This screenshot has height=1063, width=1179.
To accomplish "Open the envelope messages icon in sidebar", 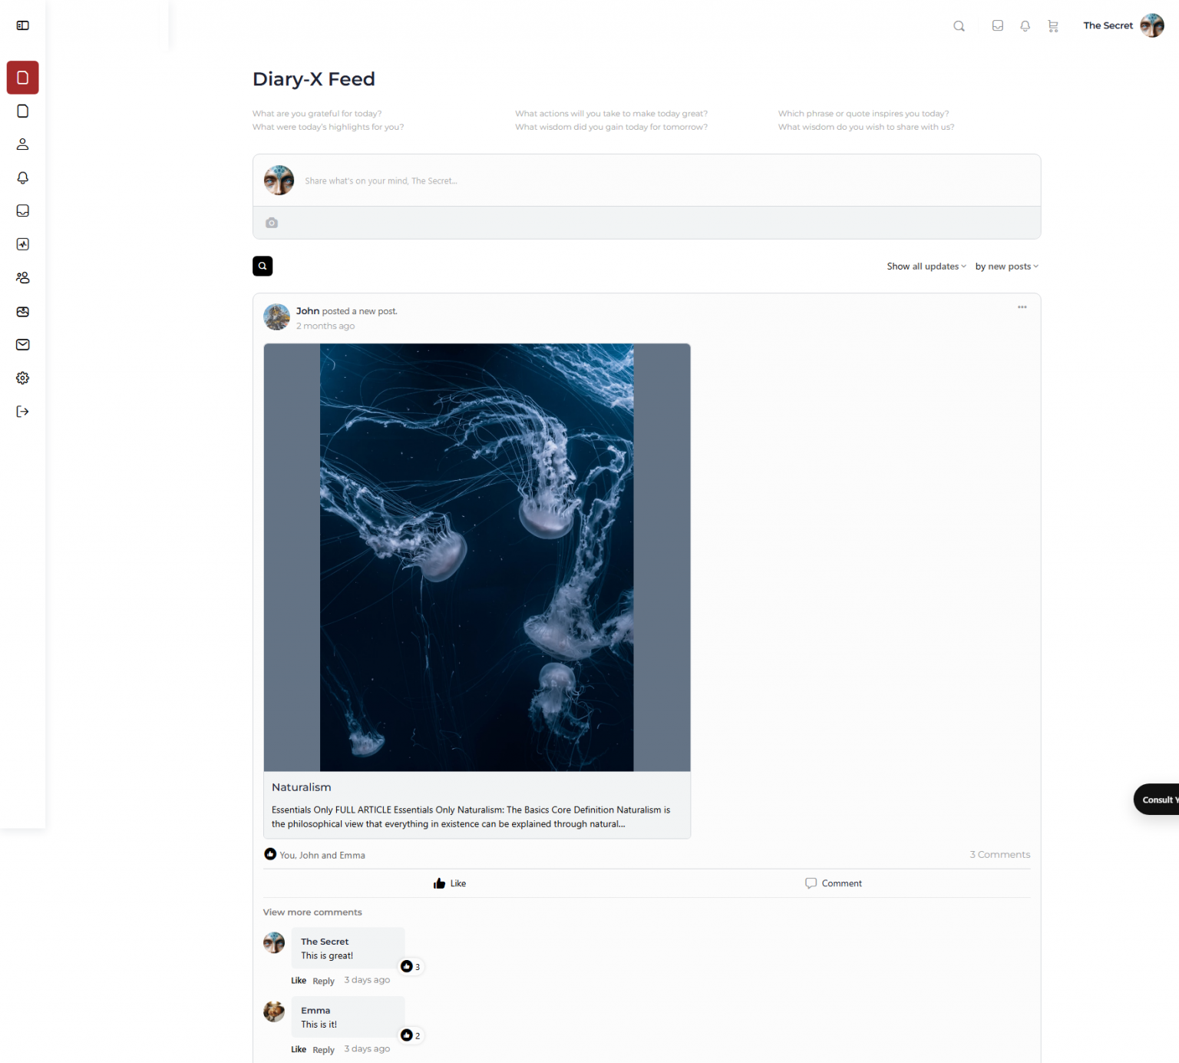I will click(x=22, y=345).
